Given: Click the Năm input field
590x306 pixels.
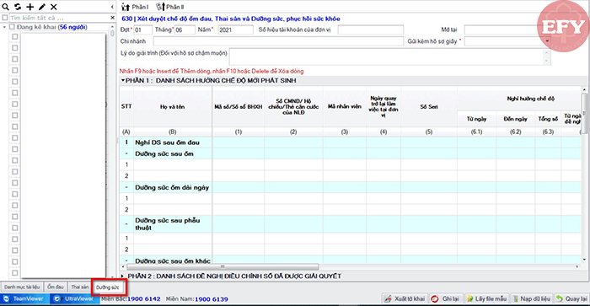Looking at the screenshot, I should [x=235, y=30].
